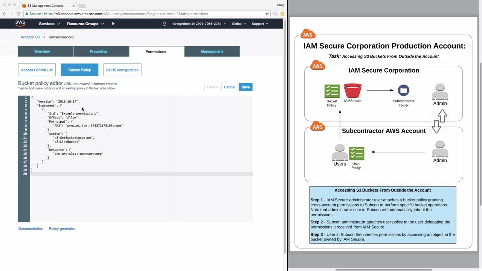Switch to the Overview tab
Image resolution: width=482 pixels, height=271 pixels.
click(46, 52)
